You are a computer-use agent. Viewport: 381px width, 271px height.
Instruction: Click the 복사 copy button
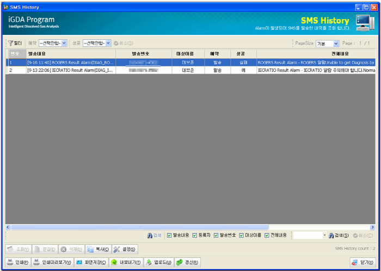(98, 249)
